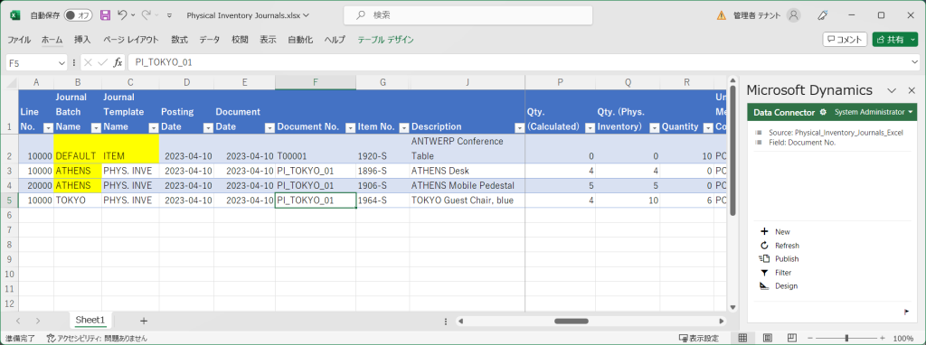Viewport: 926px width, 345px height.
Task: Click the Redo arrow icon
Action: (x=146, y=15)
